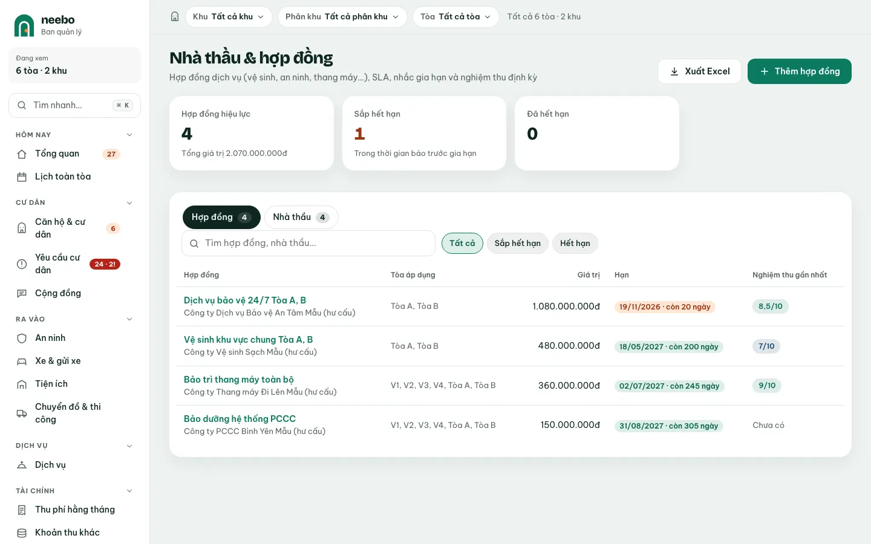Open Bảo dưỡng hệ thống PCCC contract

pyautogui.click(x=240, y=419)
